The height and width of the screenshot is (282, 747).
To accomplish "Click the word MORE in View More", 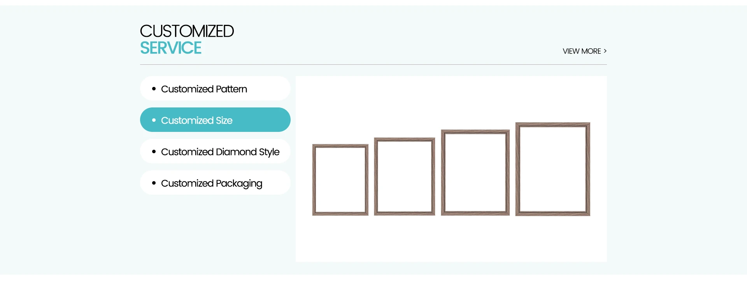I will (x=591, y=51).
